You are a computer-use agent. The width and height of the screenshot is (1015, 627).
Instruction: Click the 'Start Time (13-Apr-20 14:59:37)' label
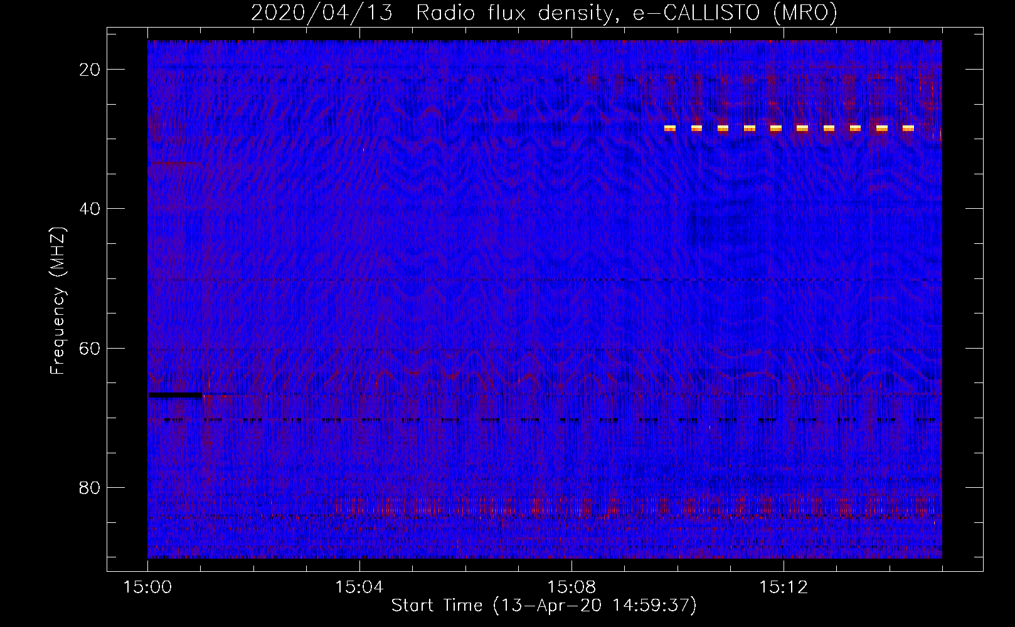[544, 606]
